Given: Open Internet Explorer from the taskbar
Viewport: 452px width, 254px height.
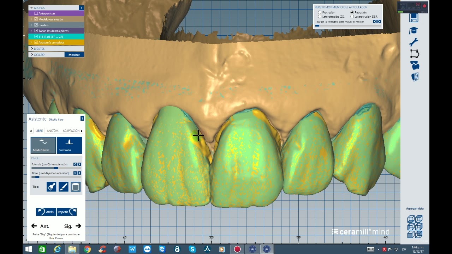Looking at the screenshot, I should pyautogui.click(x=57, y=249).
